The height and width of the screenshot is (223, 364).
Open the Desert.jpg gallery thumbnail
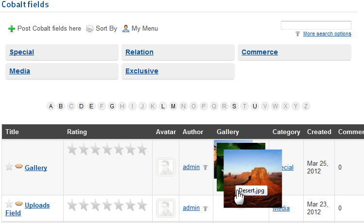(253, 177)
